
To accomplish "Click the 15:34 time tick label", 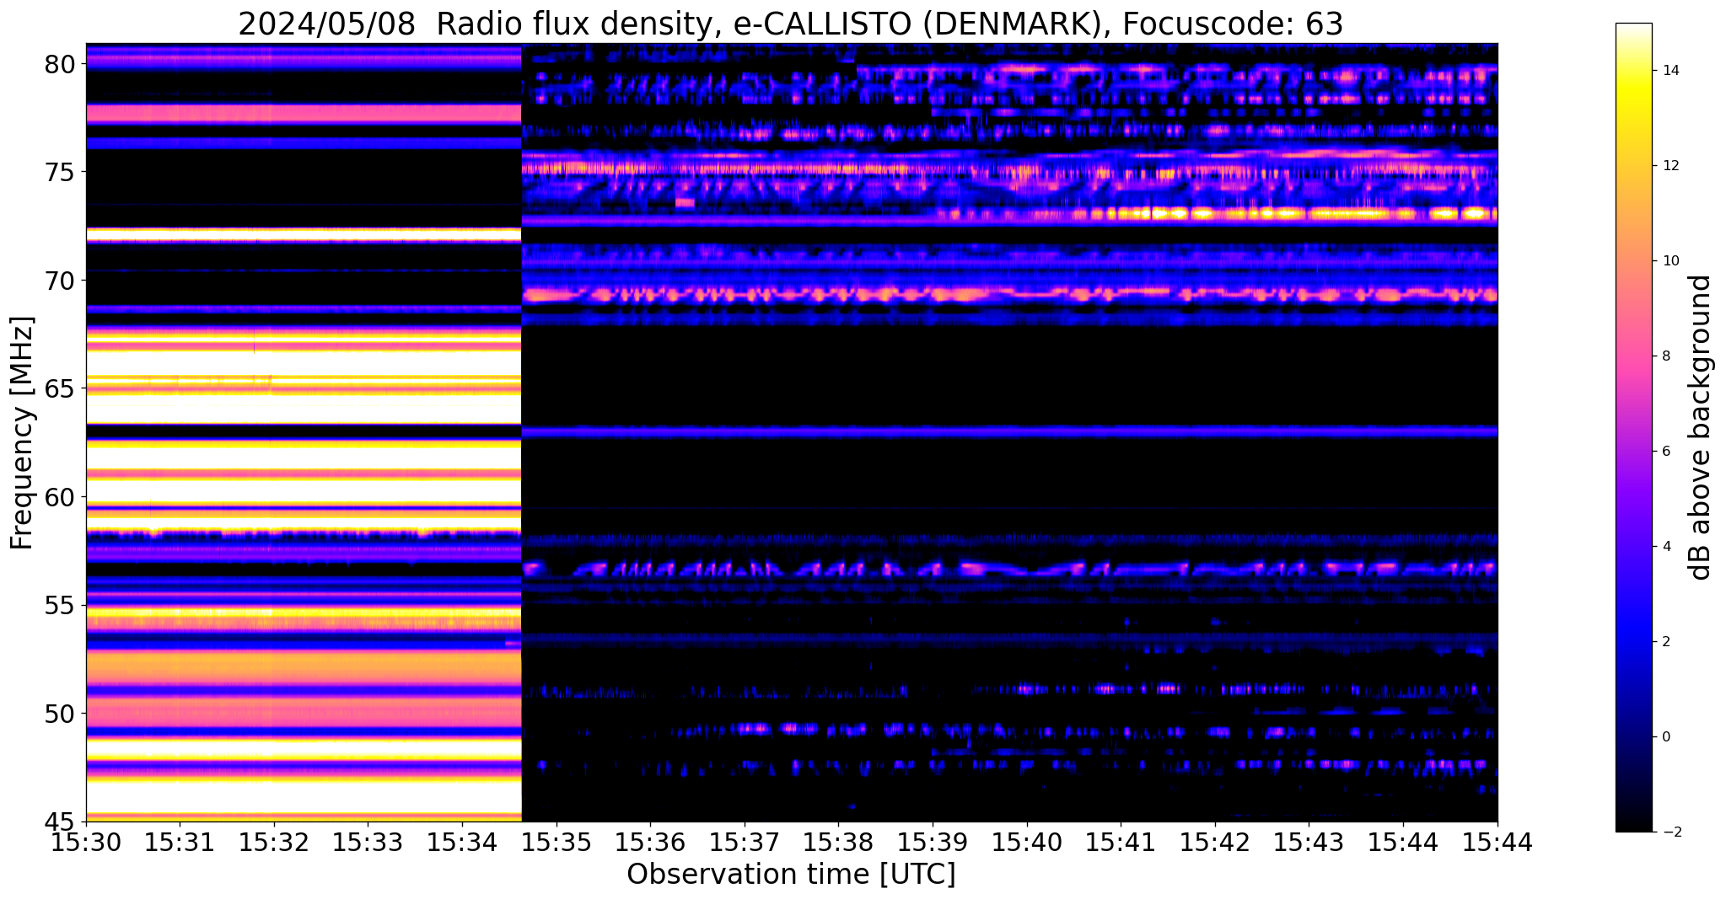I will point(462,842).
